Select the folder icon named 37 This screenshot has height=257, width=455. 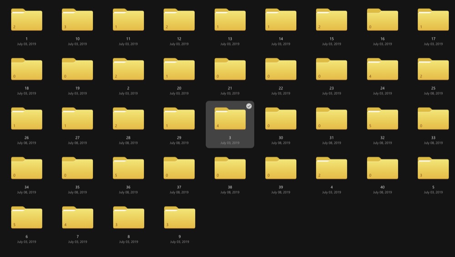179,168
